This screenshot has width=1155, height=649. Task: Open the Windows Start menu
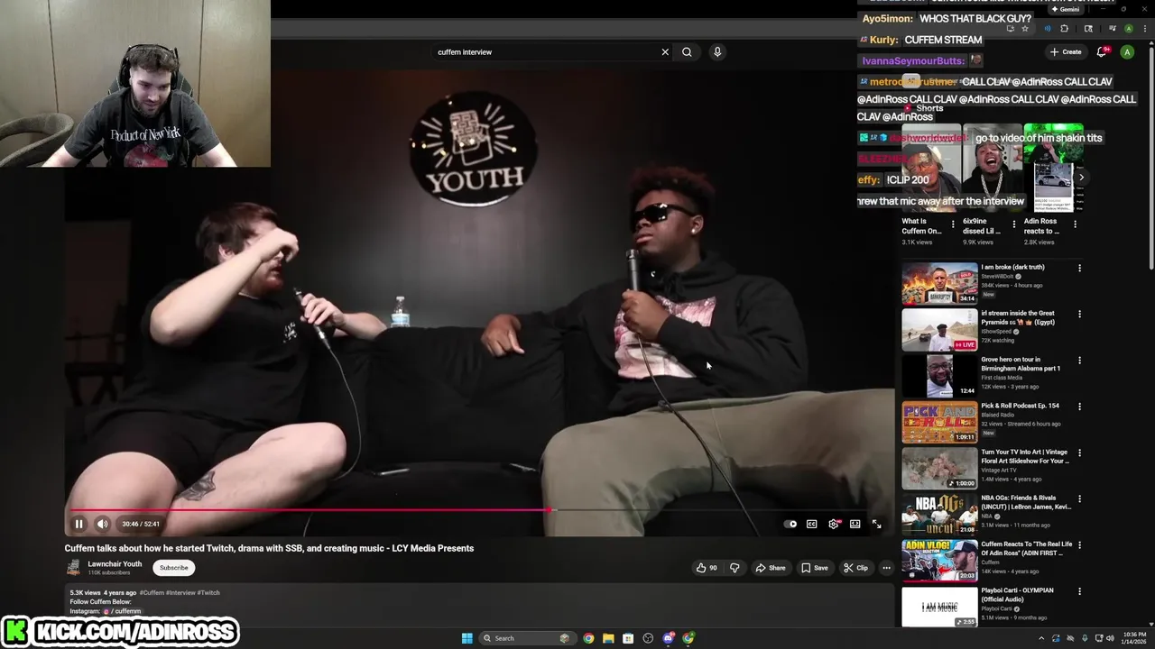(x=467, y=638)
